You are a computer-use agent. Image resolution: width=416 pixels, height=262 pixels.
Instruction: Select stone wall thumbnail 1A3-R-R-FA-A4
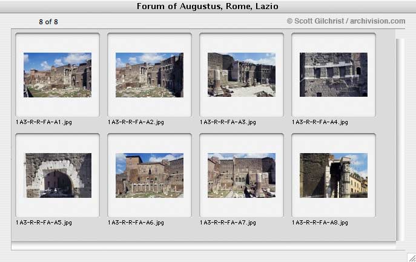pos(334,74)
